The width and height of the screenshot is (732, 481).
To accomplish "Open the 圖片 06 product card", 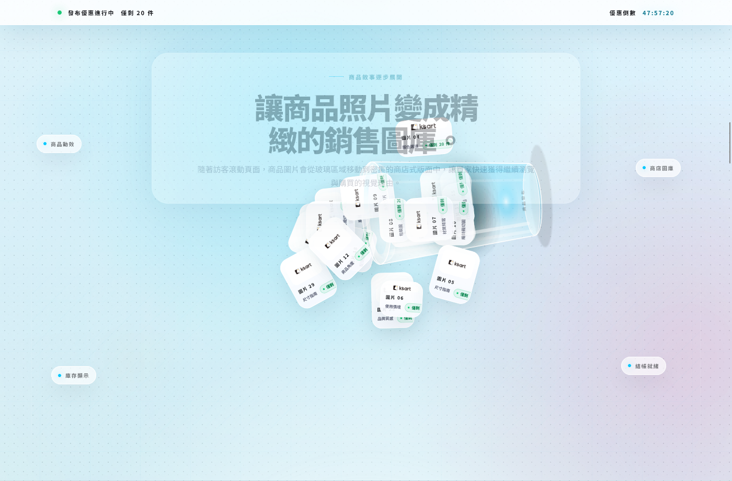I will coord(402,299).
